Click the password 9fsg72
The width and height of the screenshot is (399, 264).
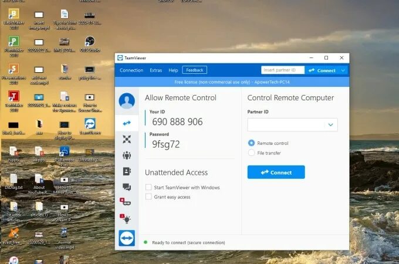(x=166, y=144)
